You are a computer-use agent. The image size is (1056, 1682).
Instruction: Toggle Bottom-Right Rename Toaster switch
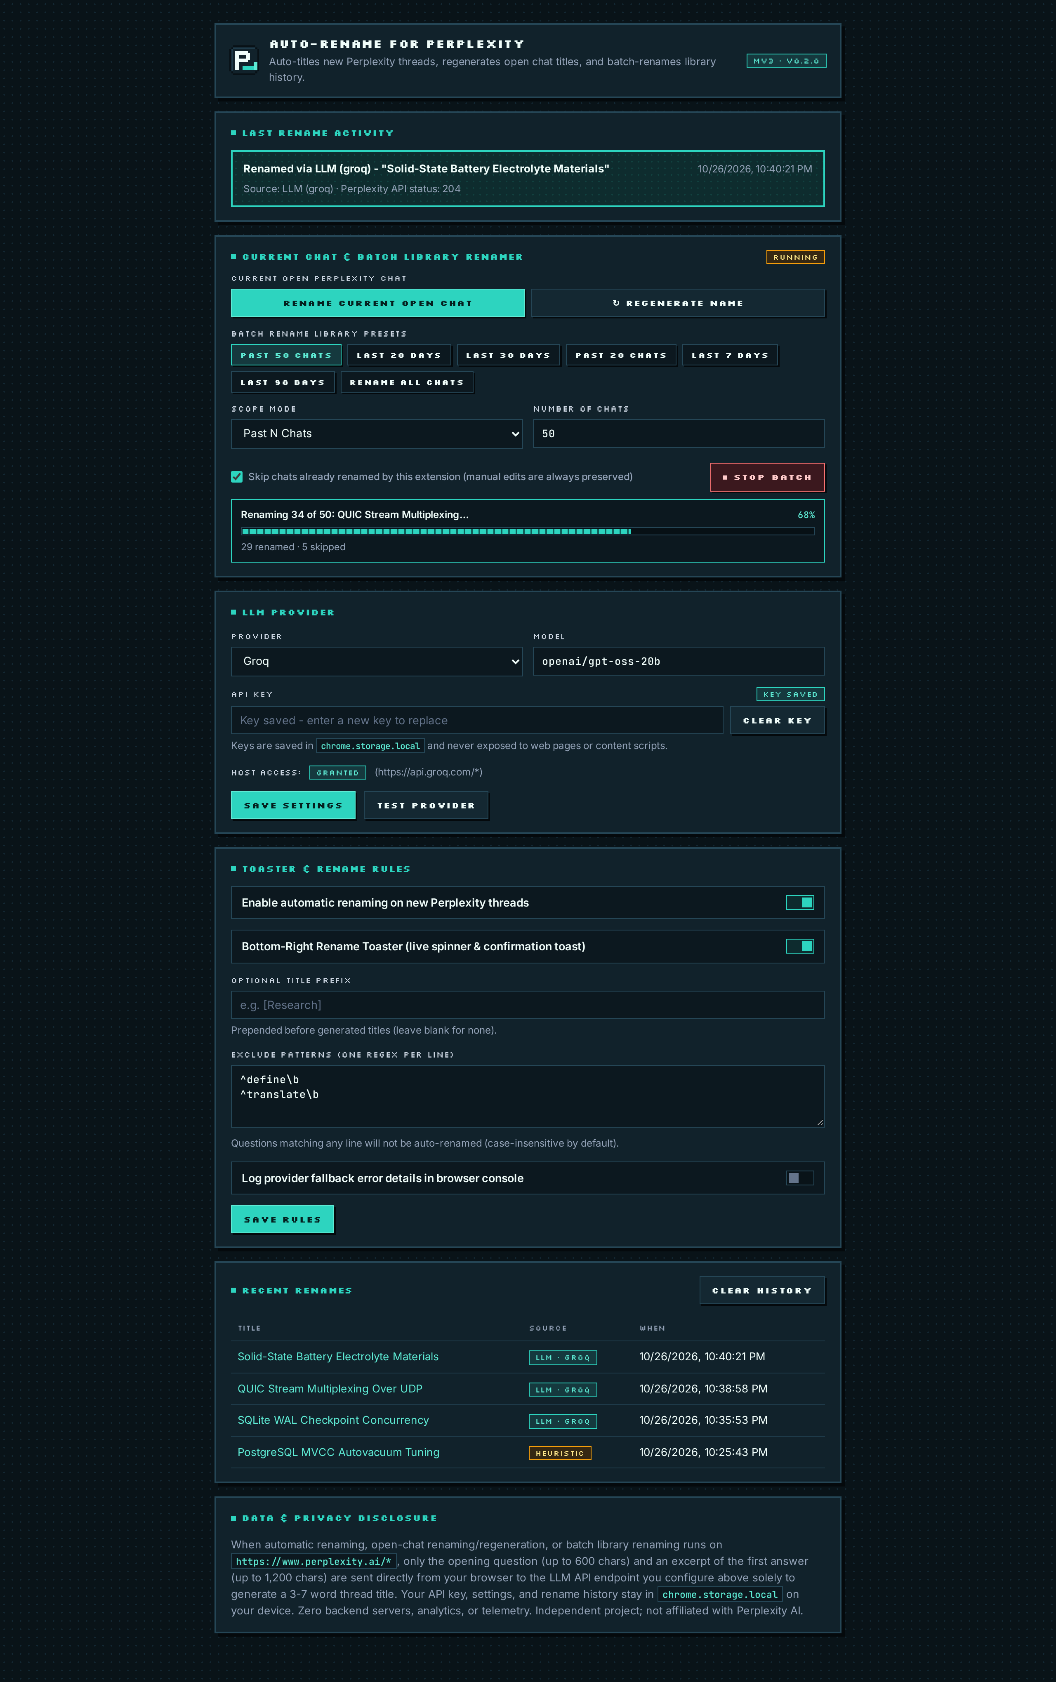(800, 946)
